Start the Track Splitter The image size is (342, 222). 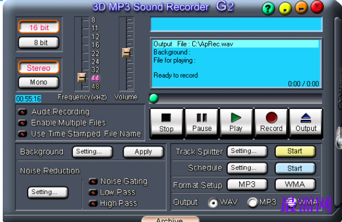tap(296, 151)
